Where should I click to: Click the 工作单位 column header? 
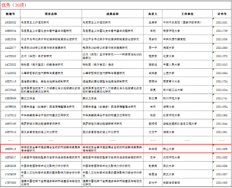coord(185,13)
